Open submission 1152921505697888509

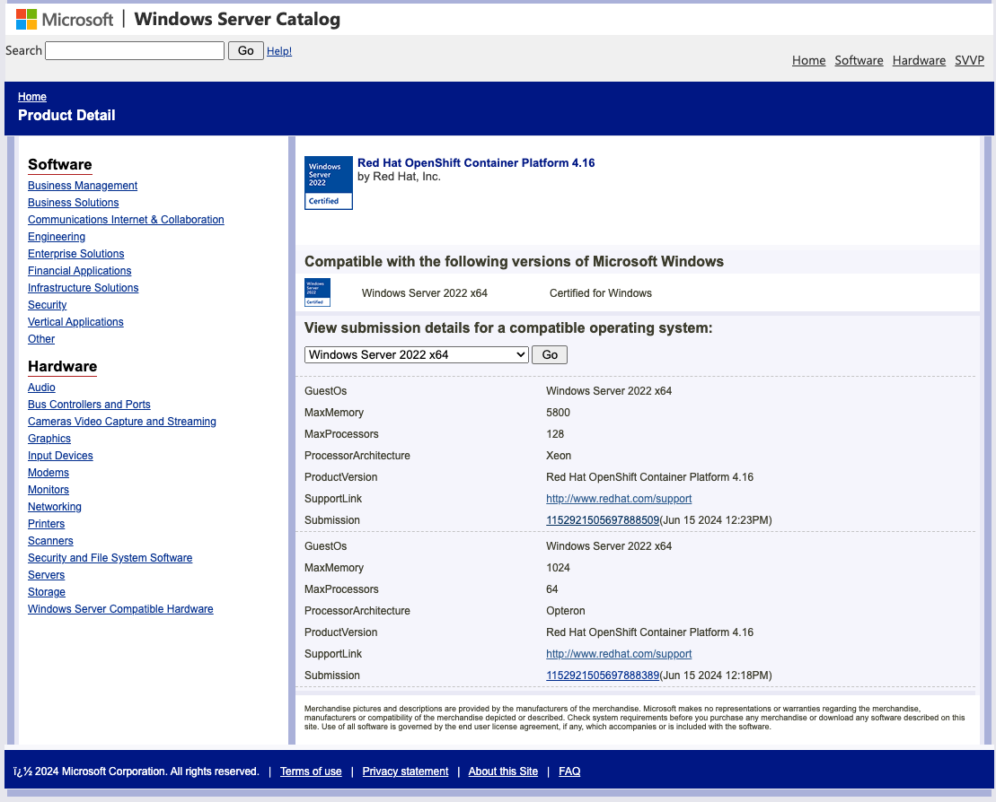tap(602, 520)
